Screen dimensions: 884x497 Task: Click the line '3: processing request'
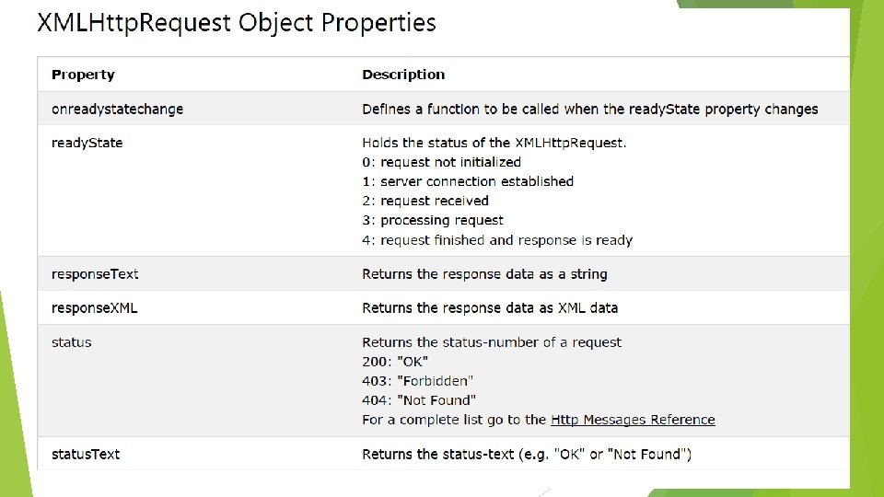(x=433, y=220)
